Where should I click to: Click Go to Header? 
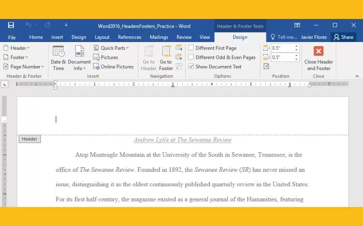(x=148, y=58)
